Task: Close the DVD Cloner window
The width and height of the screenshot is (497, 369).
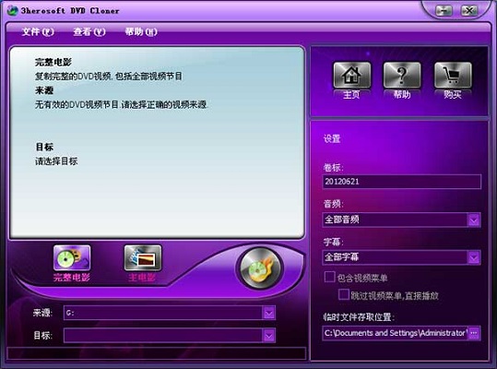Action: point(469,11)
